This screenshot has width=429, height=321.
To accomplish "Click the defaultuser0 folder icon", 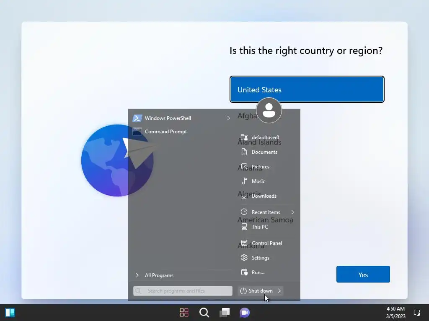I will [x=244, y=137].
